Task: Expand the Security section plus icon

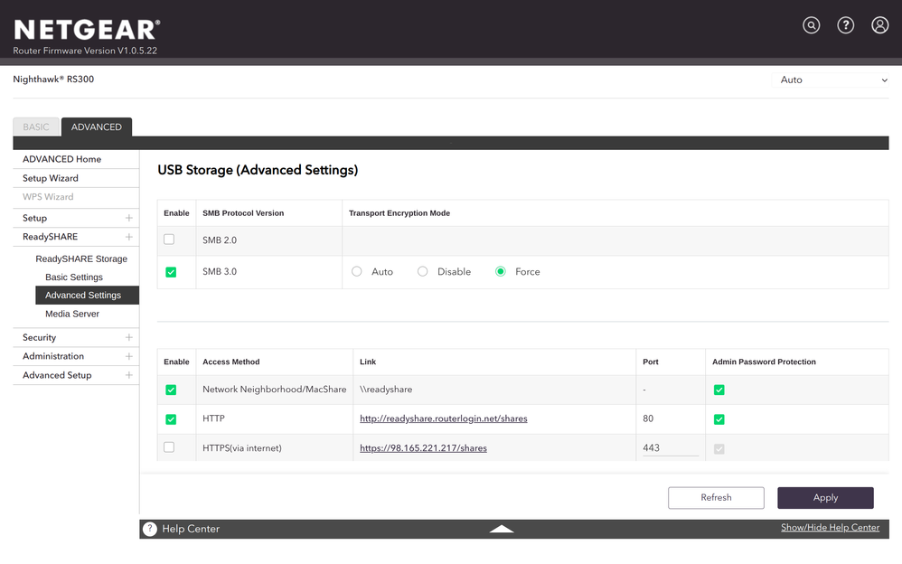Action: [x=129, y=337]
